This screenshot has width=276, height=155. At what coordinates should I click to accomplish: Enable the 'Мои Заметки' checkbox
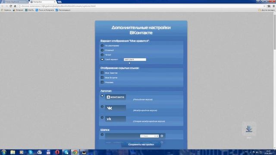pos(102,73)
